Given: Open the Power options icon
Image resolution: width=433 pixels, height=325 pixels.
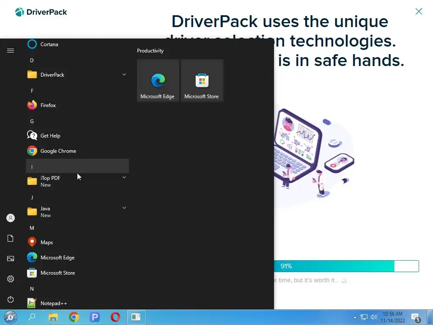Looking at the screenshot, I should pos(11,299).
